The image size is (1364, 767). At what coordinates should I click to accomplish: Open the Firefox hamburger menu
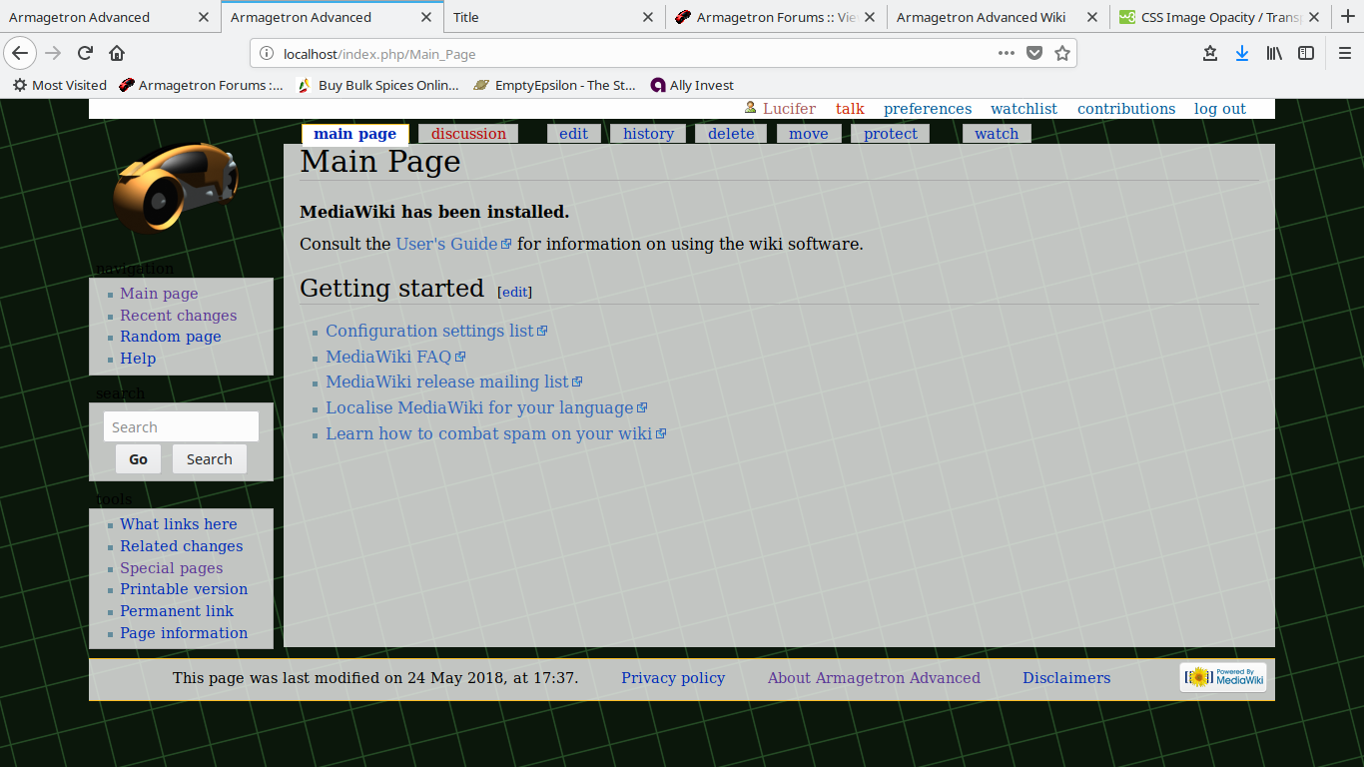[x=1344, y=53]
